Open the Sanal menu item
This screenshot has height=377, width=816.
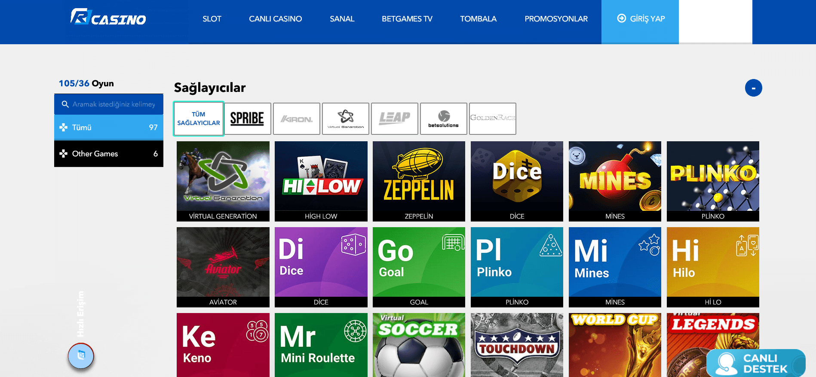pos(342,19)
